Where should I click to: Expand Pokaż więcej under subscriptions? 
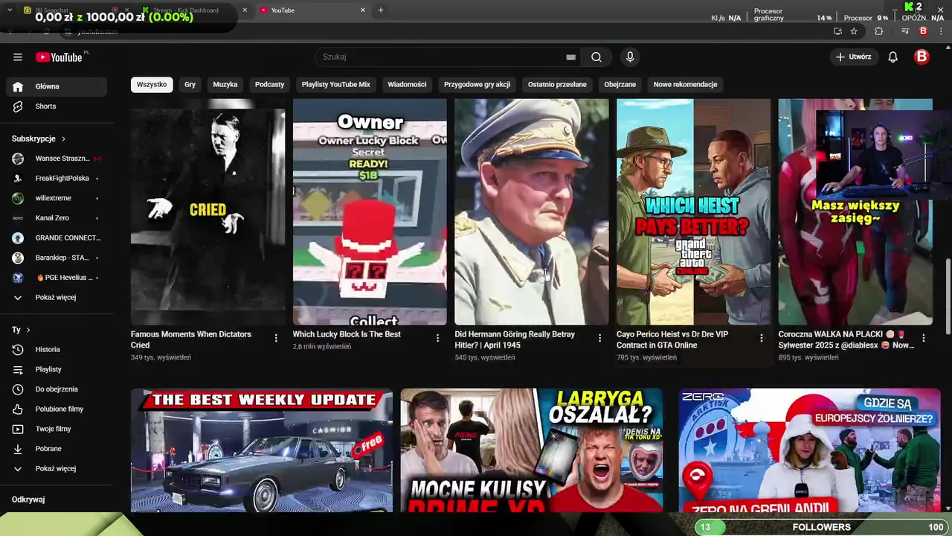tap(57, 298)
